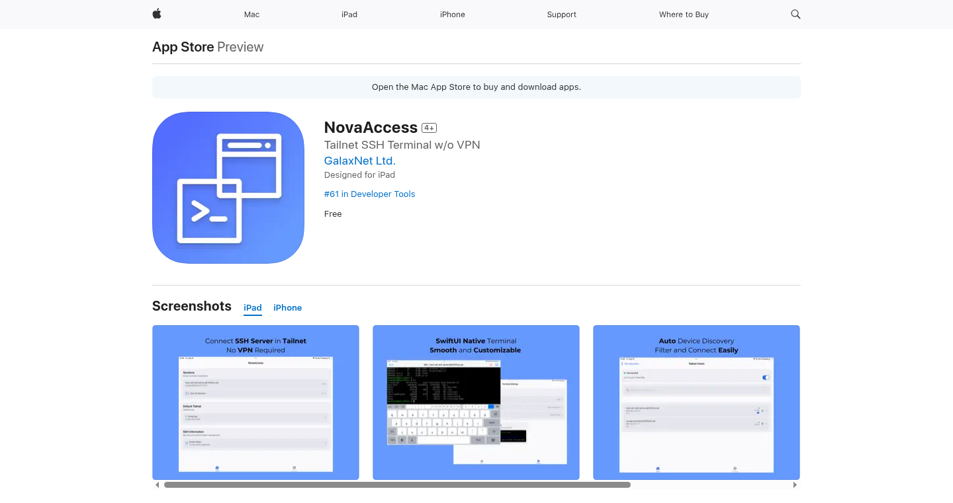Click the Apple logo icon
Viewport: 953px width, 503px height.
click(157, 14)
